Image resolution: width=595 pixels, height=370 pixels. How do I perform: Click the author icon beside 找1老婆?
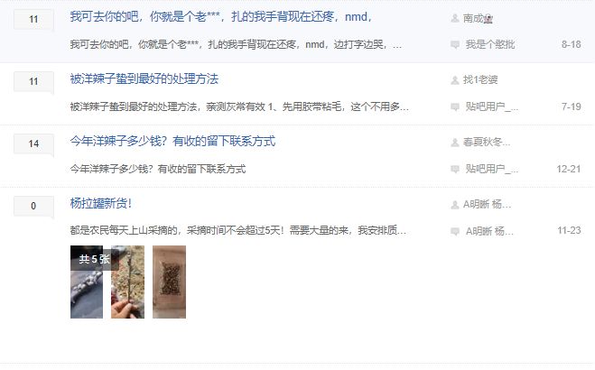click(x=454, y=80)
